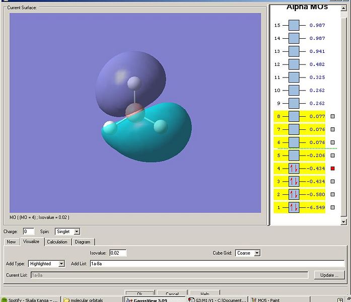Open Spotify from the taskbar

point(30,299)
